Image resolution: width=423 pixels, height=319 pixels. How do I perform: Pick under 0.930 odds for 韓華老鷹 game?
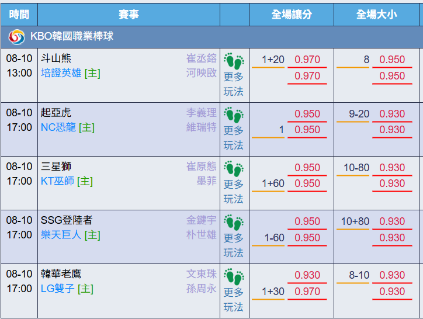(x=392, y=292)
